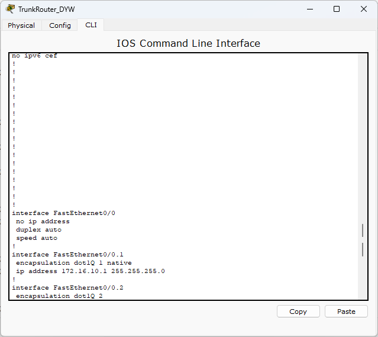Click the Paste button
The height and width of the screenshot is (337, 378).
346,312
